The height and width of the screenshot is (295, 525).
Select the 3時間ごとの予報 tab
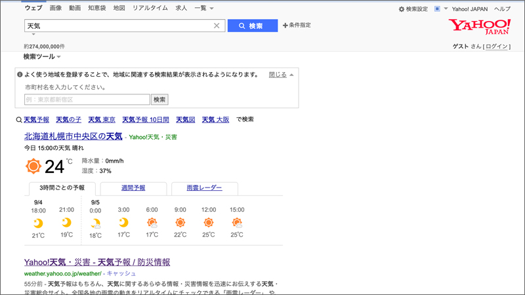62,188
